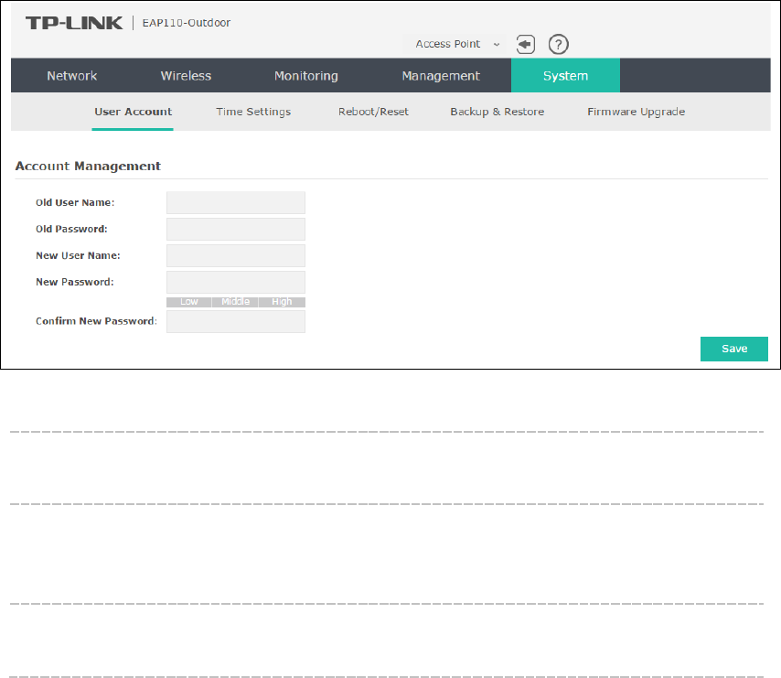
Task: Open the Management tab
Action: point(441,76)
